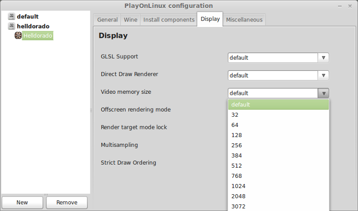358x211 pixels.
Task: Collapse the Video memory size dropdown arrow
Action: [x=323, y=93]
